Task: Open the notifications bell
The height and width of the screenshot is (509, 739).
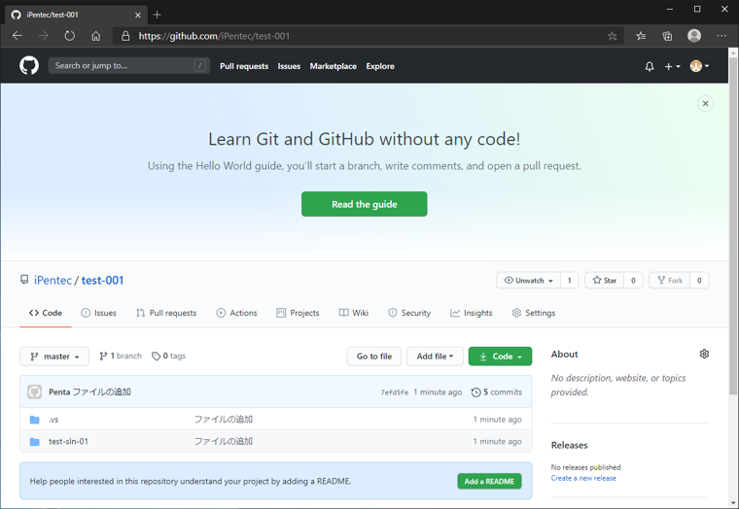Action: [x=650, y=66]
